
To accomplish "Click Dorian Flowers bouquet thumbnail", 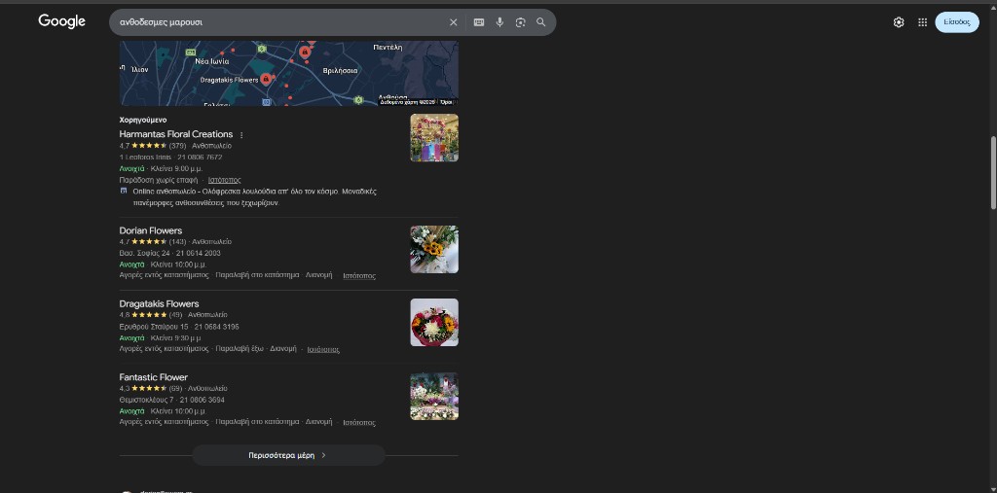I will click(434, 249).
